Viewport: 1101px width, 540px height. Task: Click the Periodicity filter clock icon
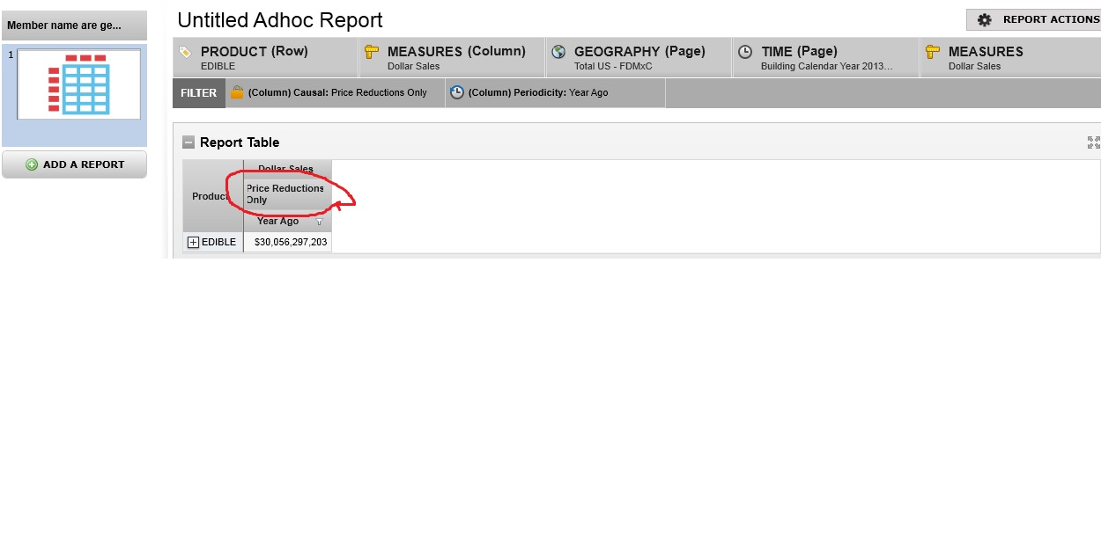tap(457, 92)
